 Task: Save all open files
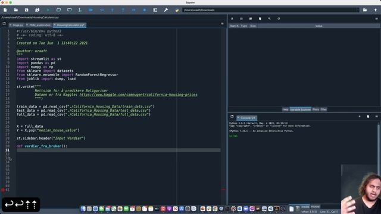(x=37, y=10)
